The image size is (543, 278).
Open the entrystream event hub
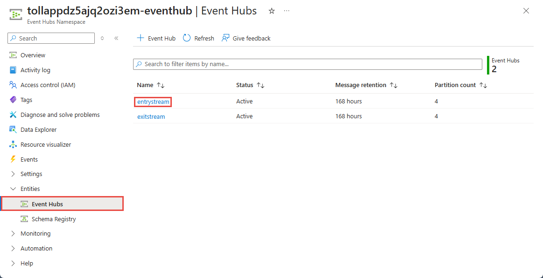154,102
